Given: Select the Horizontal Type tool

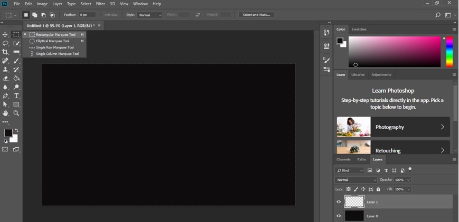Looking at the screenshot, I should coord(16,96).
